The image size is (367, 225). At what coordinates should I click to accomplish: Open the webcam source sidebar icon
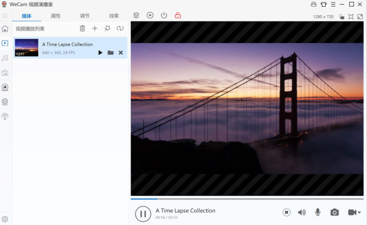click(x=5, y=87)
